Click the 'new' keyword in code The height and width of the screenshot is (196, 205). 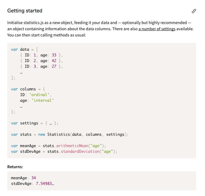[x=42, y=134]
